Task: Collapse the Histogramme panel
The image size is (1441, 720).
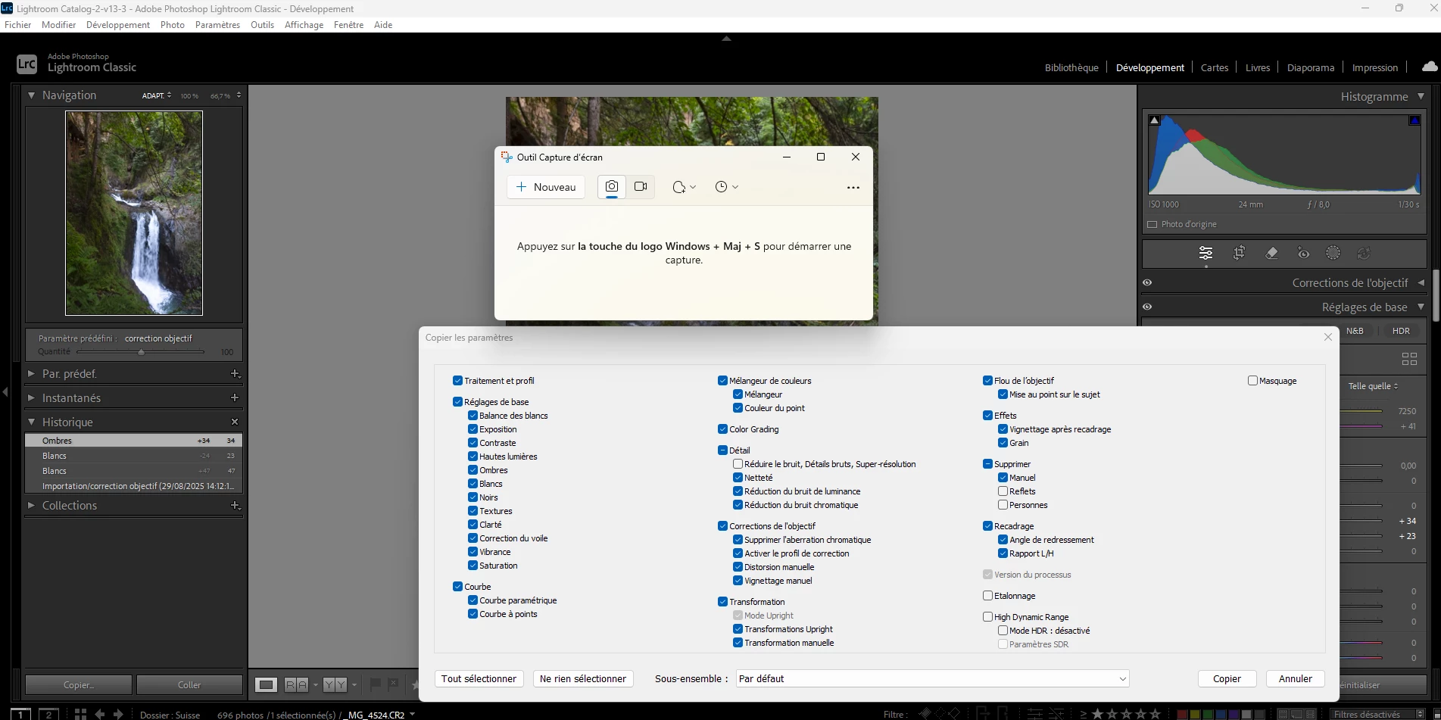Action: 1421,97
